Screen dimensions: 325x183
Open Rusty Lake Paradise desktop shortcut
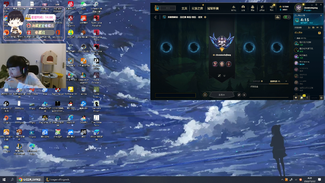(x=96, y=21)
